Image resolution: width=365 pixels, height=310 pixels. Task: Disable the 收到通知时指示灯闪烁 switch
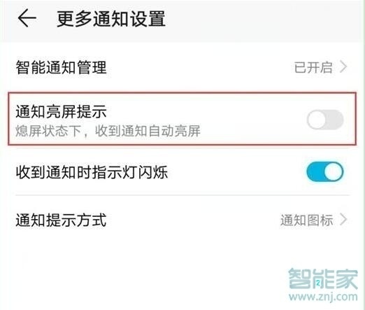click(325, 172)
